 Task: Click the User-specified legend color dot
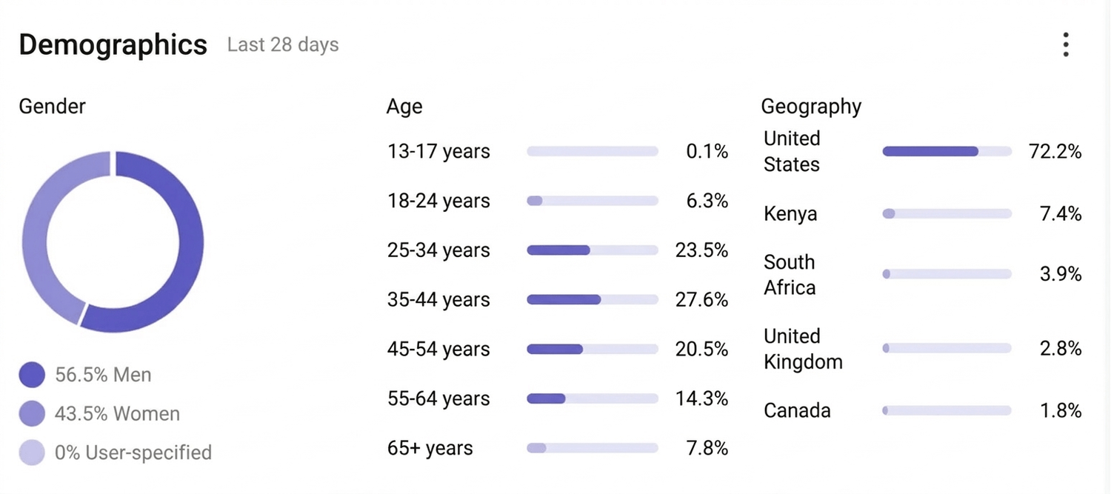32,453
